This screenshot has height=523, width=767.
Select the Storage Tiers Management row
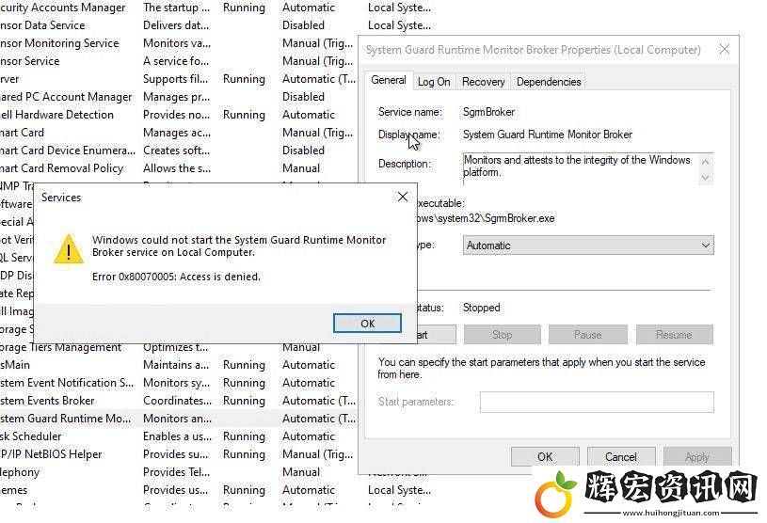coord(178,347)
